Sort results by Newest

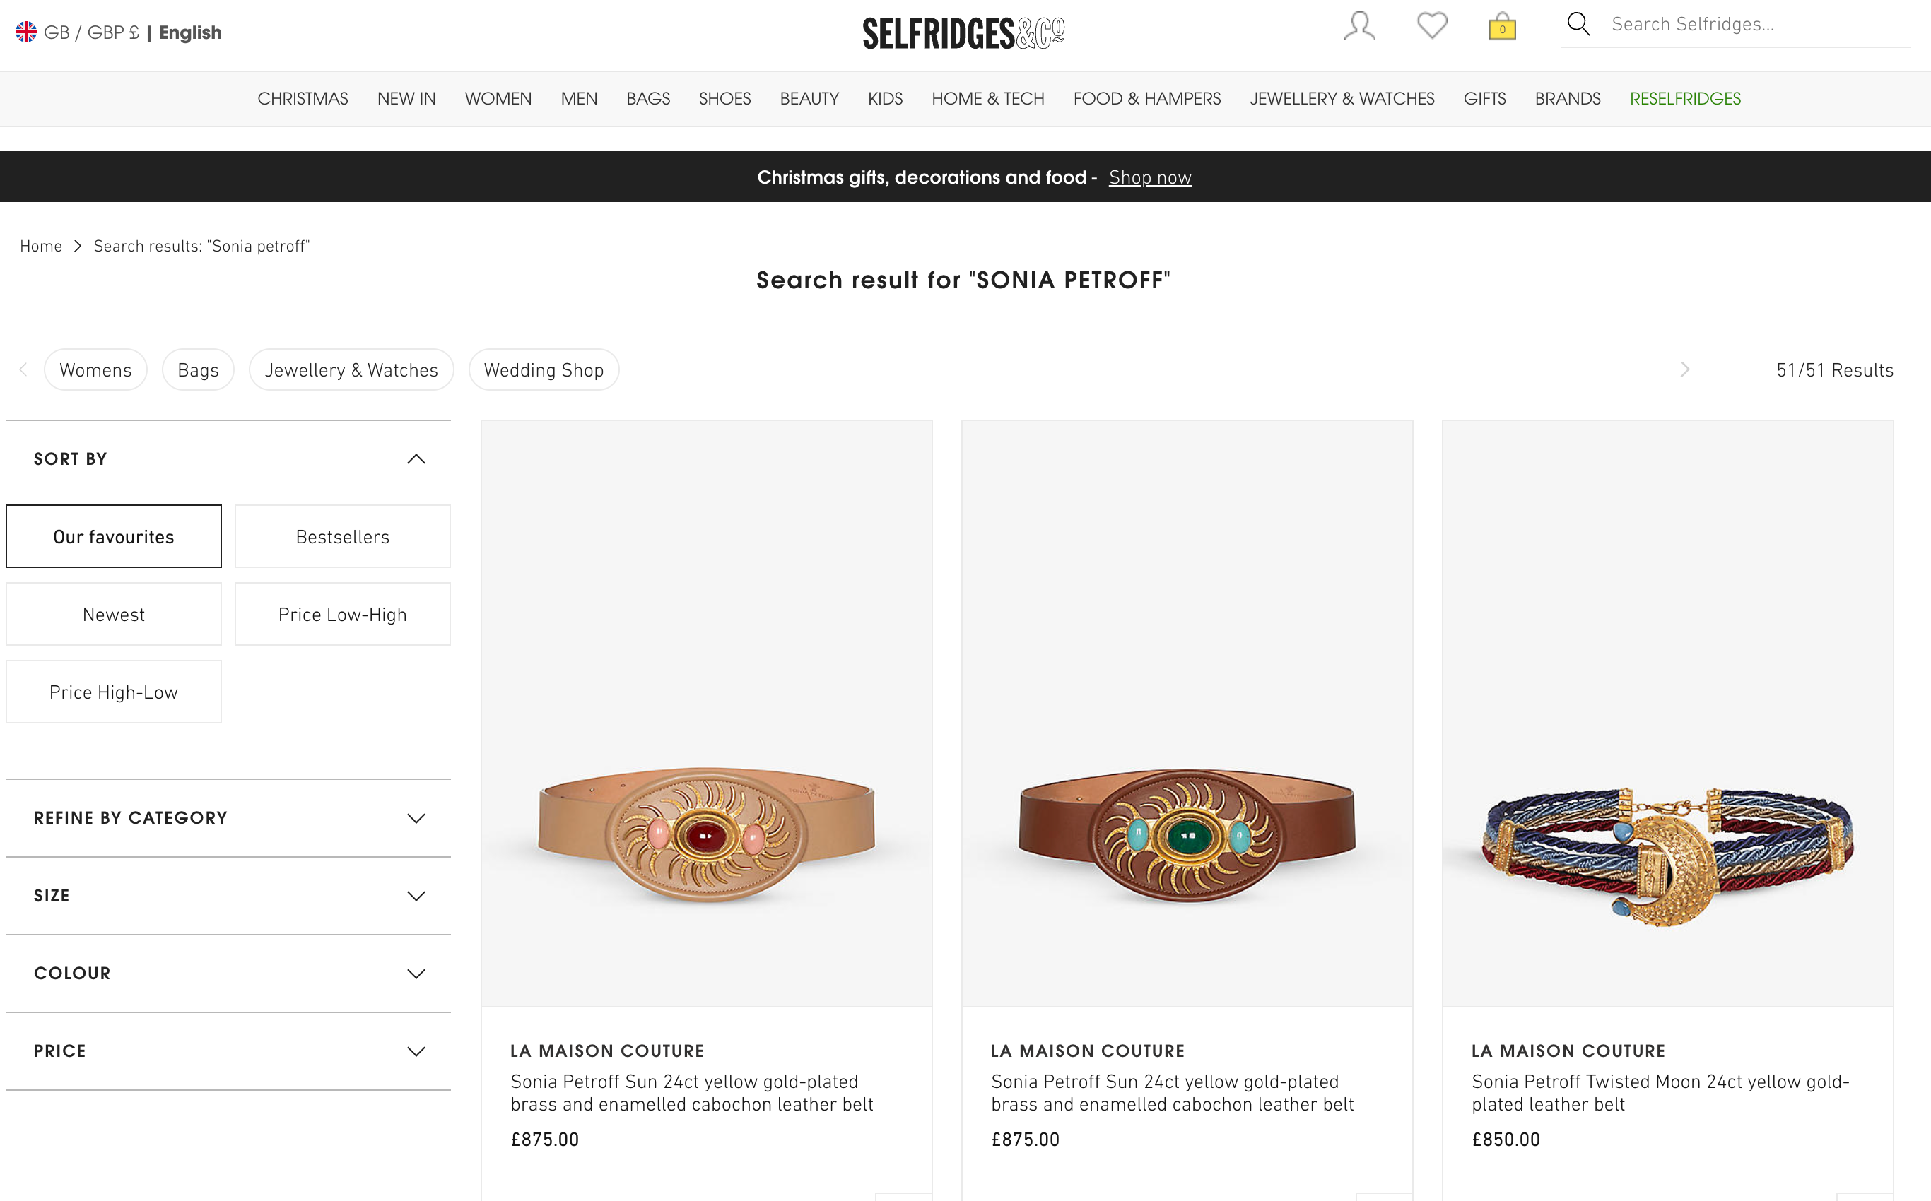click(x=114, y=615)
